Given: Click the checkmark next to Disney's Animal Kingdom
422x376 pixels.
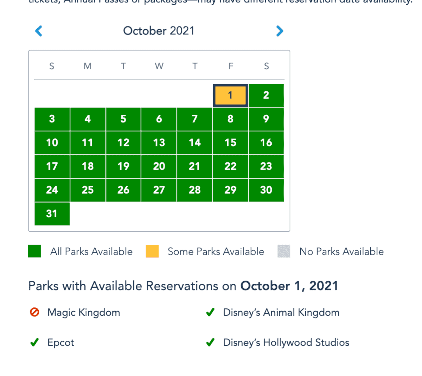Looking at the screenshot, I should tap(210, 312).
